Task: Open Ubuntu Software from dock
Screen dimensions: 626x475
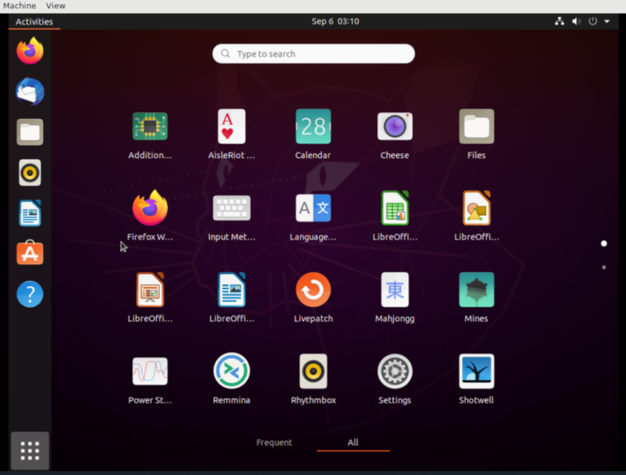Action: [30, 253]
